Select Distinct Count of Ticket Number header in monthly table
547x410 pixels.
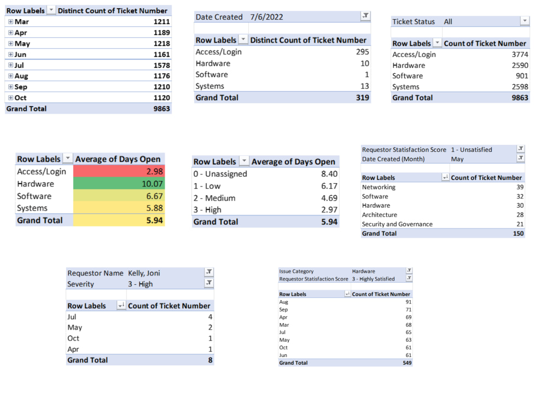pyautogui.click(x=112, y=10)
